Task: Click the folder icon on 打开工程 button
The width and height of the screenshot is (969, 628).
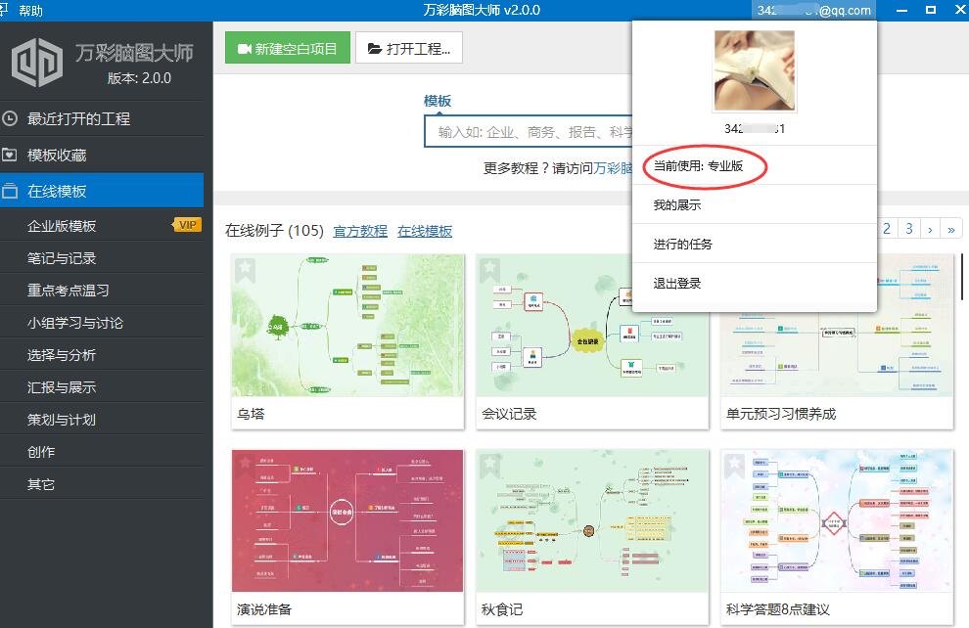Action: coord(376,48)
